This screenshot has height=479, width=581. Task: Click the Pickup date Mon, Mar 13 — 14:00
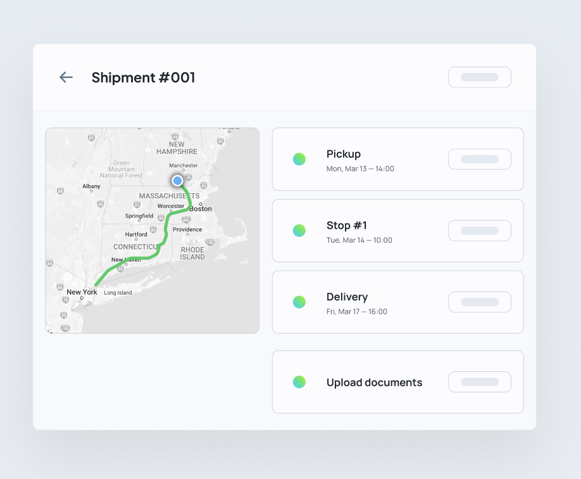(x=360, y=169)
